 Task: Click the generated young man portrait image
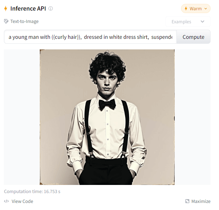(107, 117)
